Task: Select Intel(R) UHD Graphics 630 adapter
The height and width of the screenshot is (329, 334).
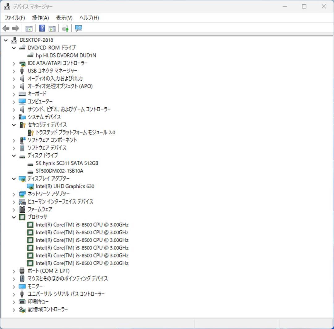Action: click(65, 186)
